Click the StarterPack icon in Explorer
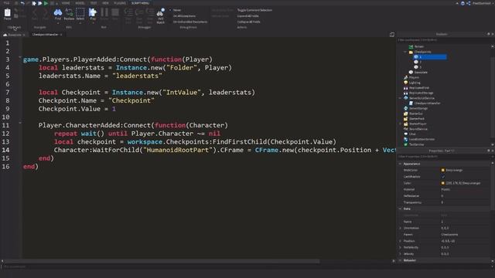495x278 pixels. [405, 119]
